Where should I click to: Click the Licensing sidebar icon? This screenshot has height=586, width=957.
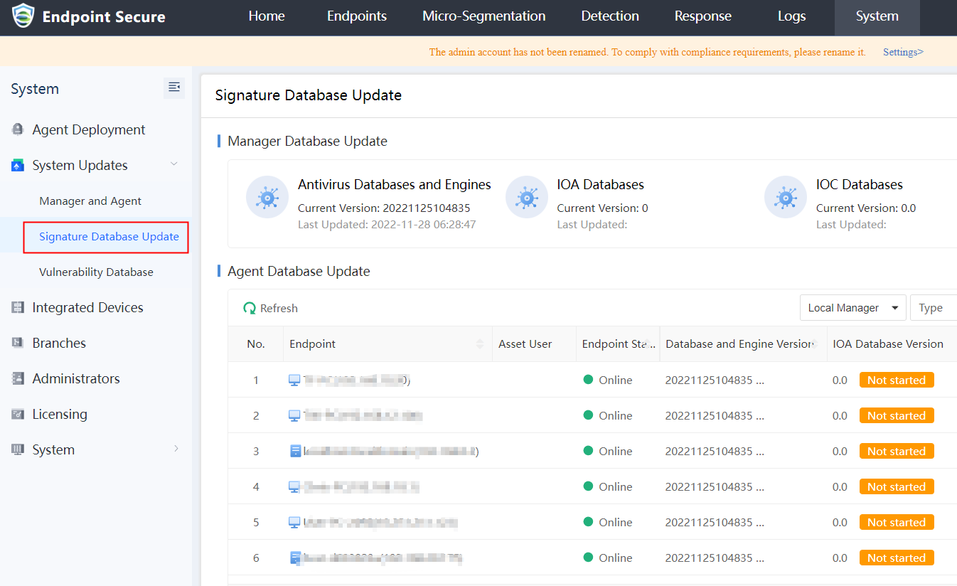[x=18, y=414]
